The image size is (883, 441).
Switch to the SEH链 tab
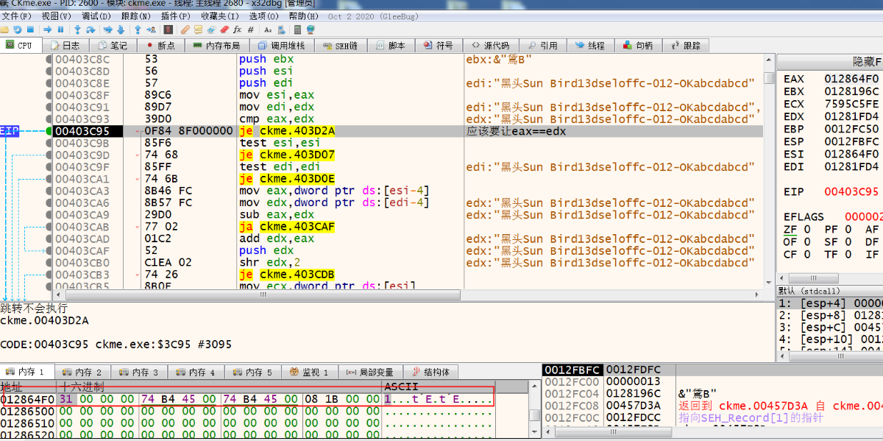tap(341, 46)
